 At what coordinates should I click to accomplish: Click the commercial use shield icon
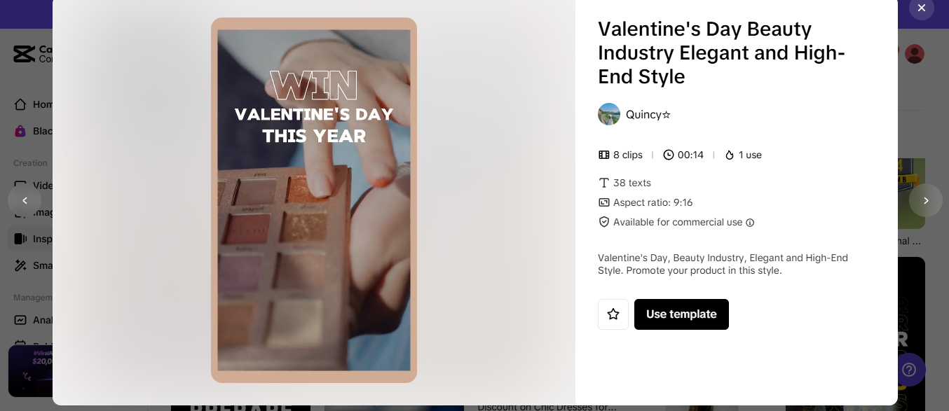pos(604,222)
